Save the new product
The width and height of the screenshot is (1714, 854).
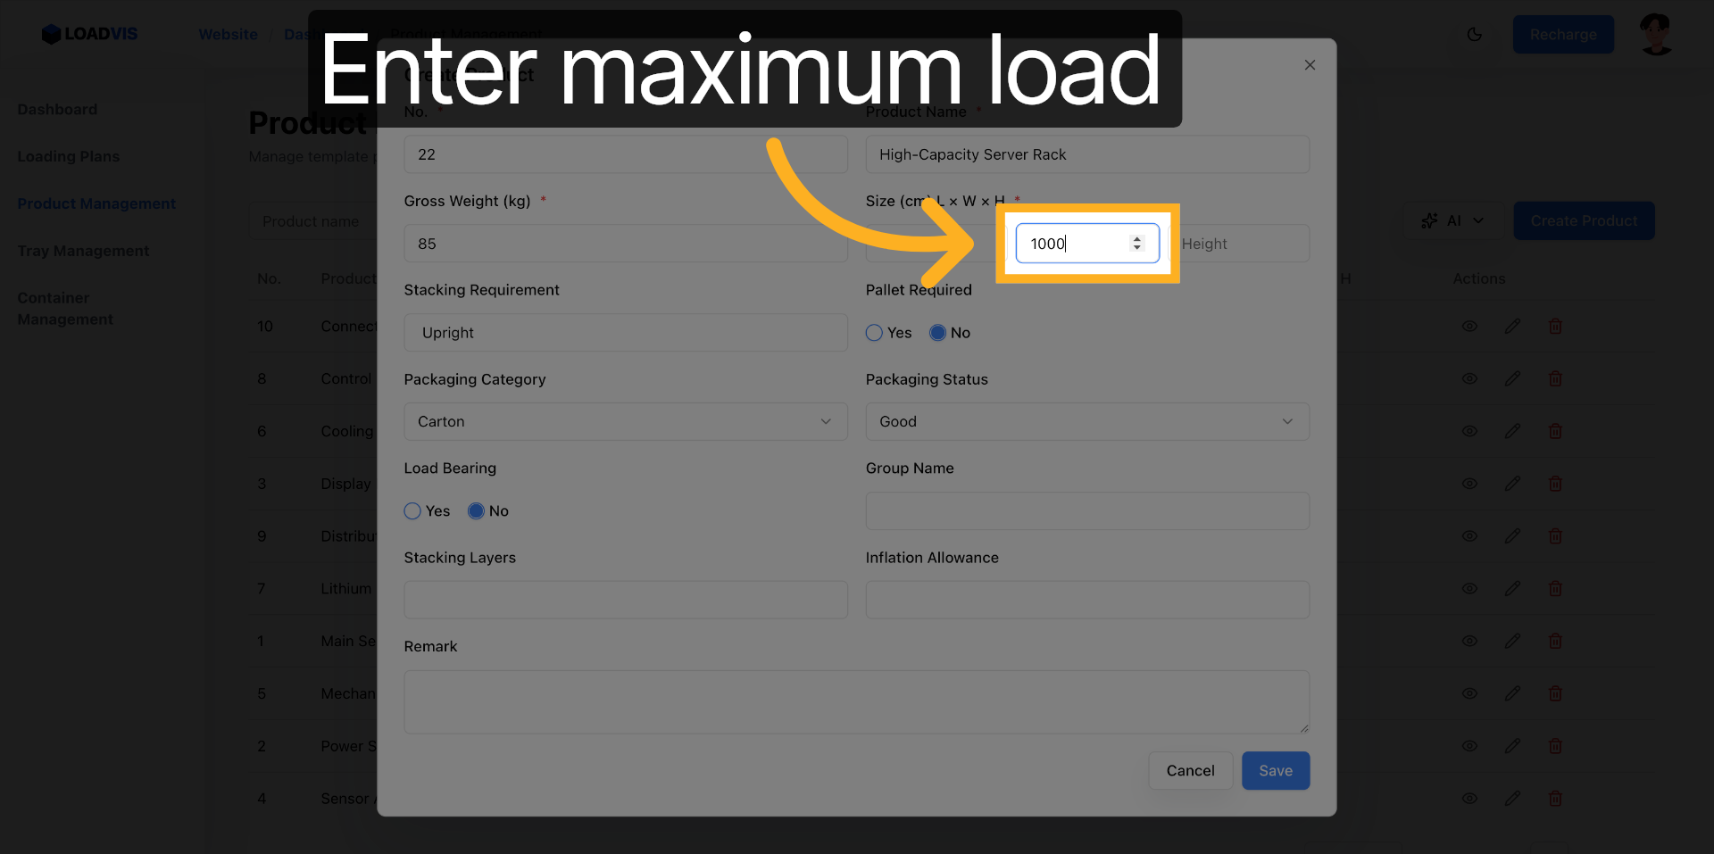(1275, 770)
